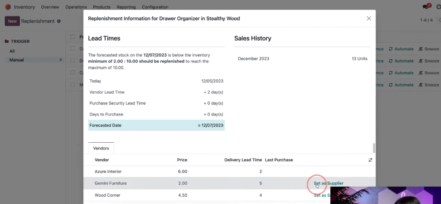
Task: Click the Gemini Furniture vendor name
Action: pyautogui.click(x=111, y=183)
